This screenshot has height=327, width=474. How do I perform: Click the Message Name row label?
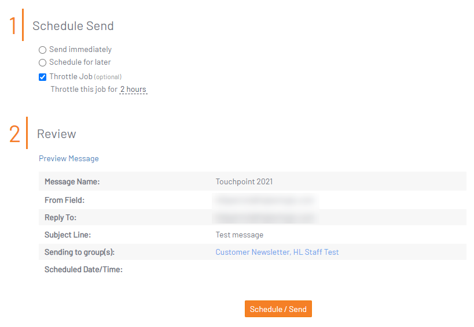pos(72,181)
